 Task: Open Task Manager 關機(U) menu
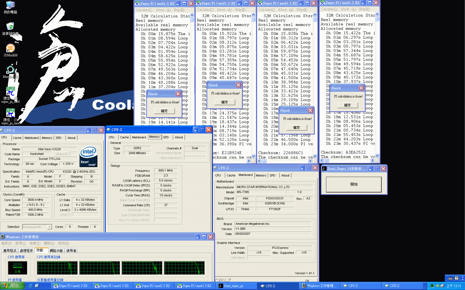(x=49, y=243)
